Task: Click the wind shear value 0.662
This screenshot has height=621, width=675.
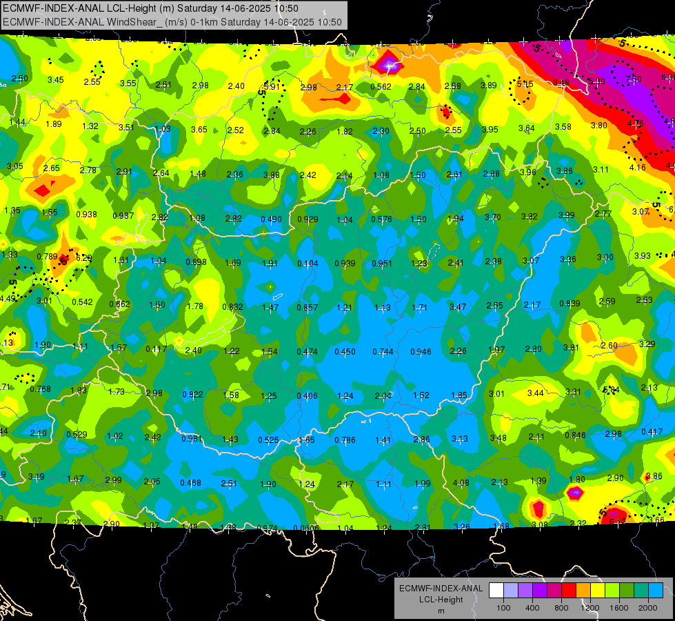Action: [x=120, y=304]
